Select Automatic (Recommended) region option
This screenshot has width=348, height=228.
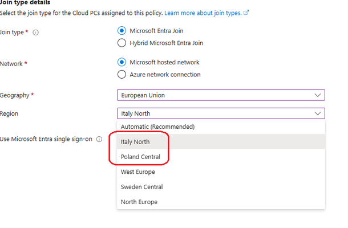(x=221, y=127)
